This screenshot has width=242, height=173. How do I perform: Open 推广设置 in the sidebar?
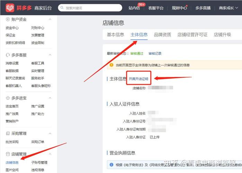(x=38, y=106)
